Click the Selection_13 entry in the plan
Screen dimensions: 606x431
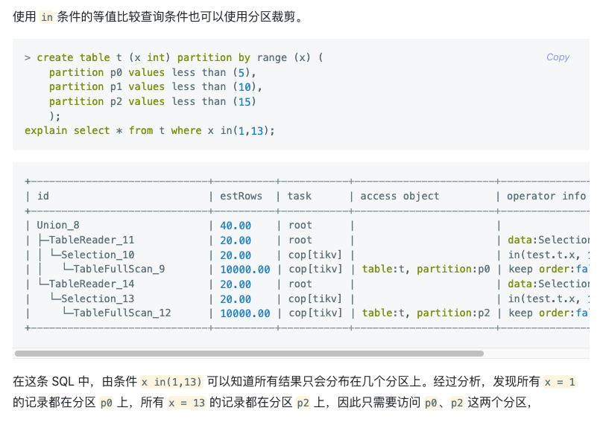98,298
